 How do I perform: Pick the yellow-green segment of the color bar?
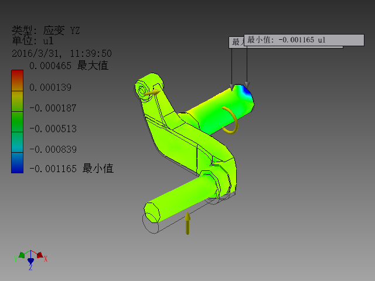(17, 101)
